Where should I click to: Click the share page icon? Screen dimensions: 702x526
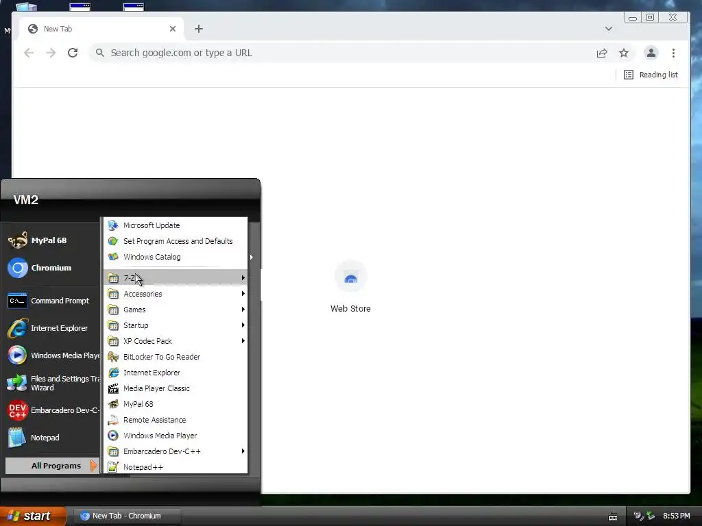click(602, 53)
